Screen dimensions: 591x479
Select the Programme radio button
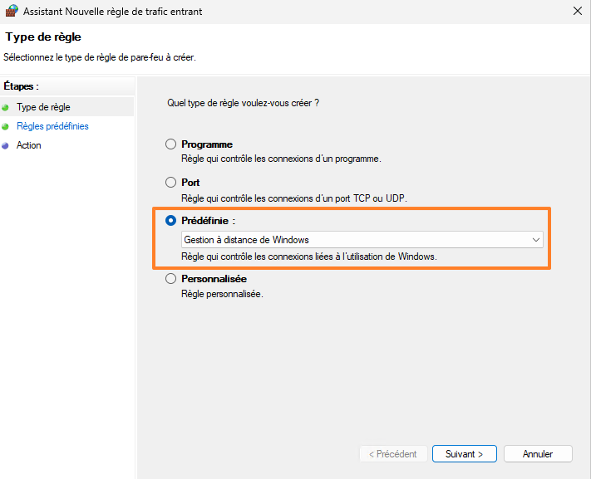point(171,144)
